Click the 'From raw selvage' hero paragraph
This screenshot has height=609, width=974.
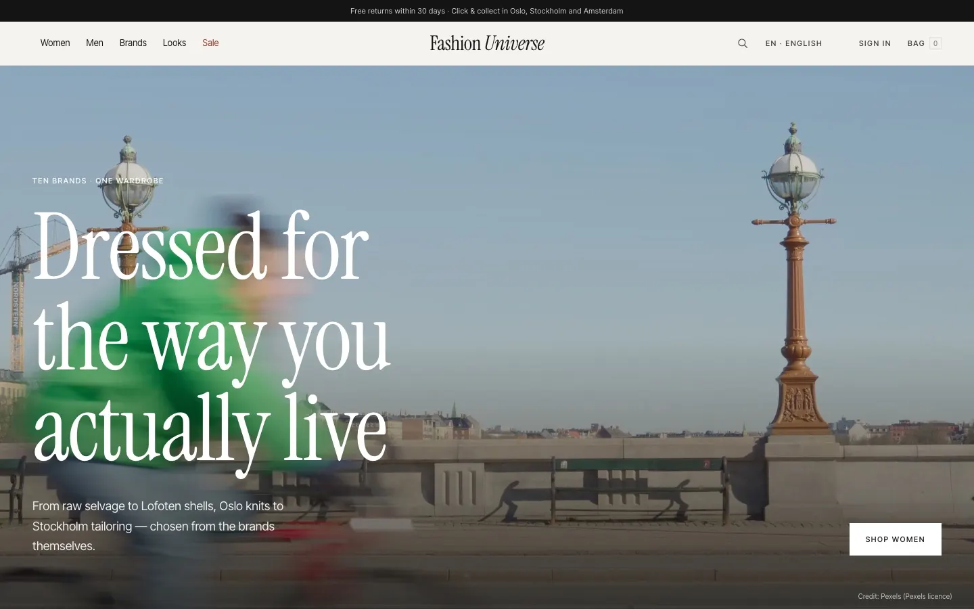158,526
